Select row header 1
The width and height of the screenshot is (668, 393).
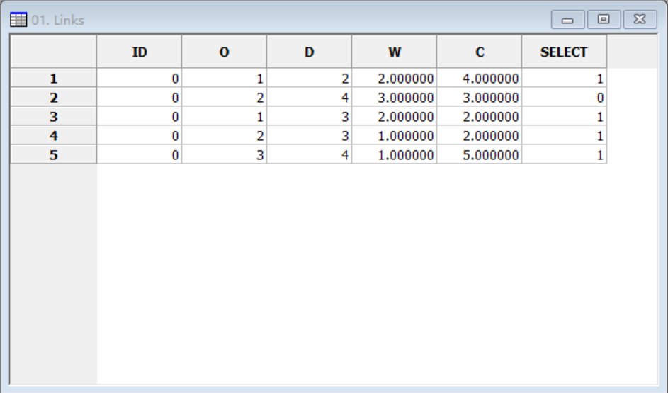pos(54,79)
